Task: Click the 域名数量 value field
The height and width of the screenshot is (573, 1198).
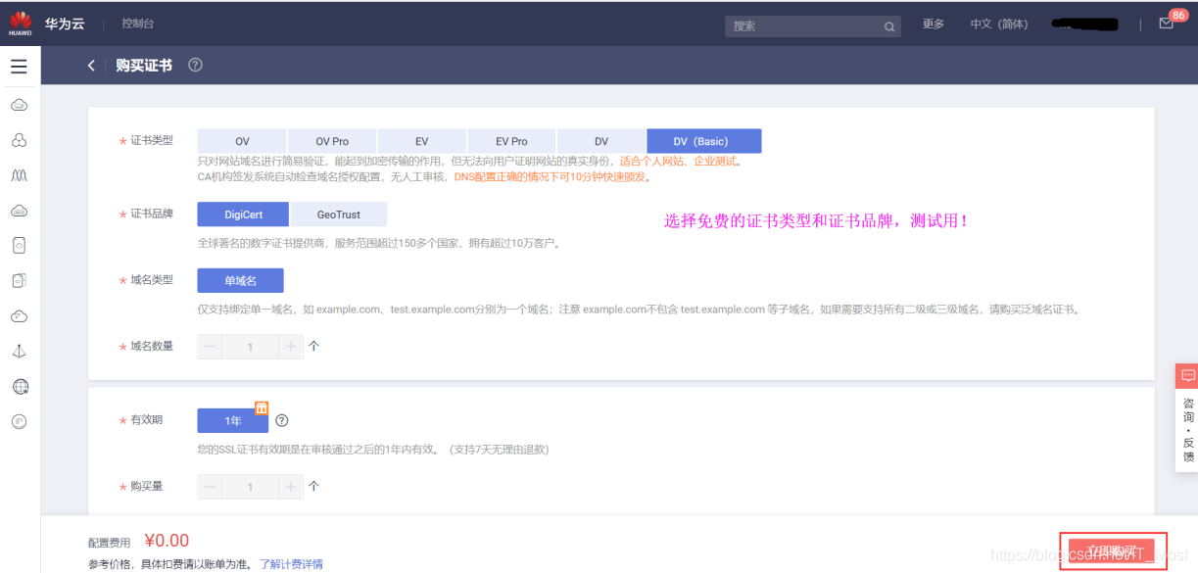Action: pos(251,347)
